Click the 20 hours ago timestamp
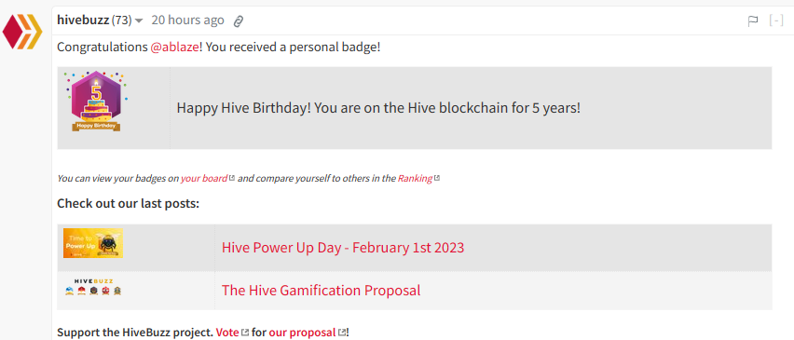This screenshot has width=794, height=340. 187,20
